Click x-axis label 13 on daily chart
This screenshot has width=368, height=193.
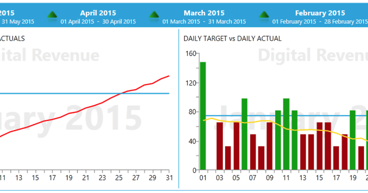(x=303, y=178)
